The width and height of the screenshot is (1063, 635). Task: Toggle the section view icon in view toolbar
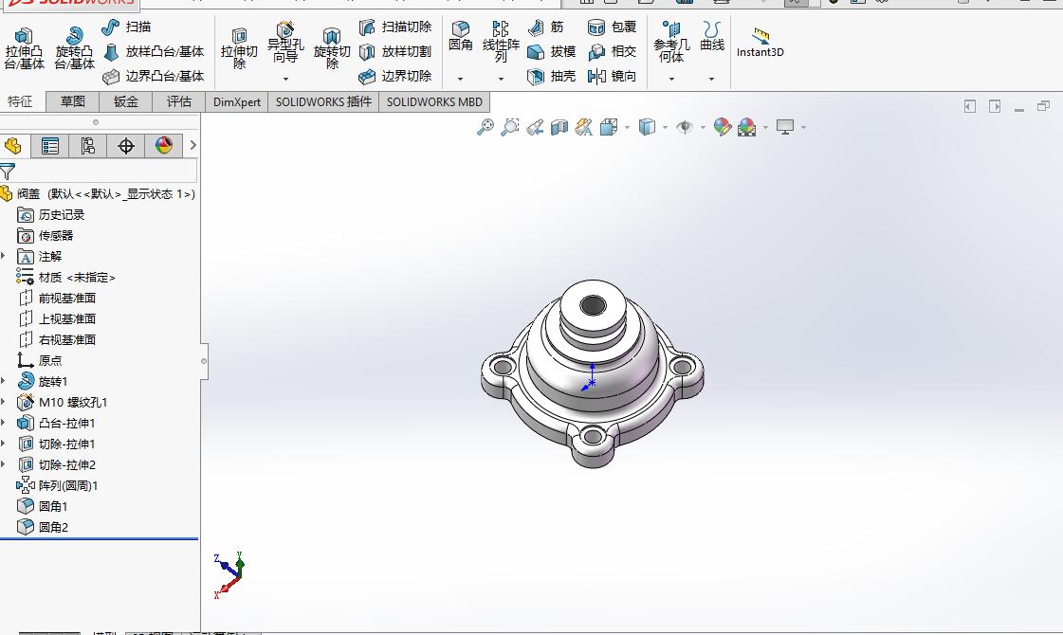click(559, 127)
